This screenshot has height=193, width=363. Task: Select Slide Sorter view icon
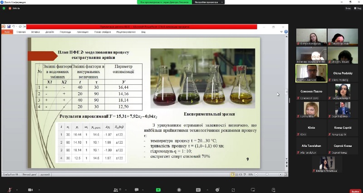pyautogui.click(x=237, y=175)
